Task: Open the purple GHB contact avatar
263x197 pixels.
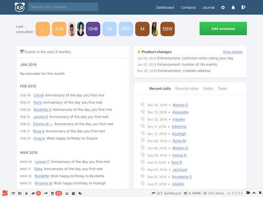Action: (93, 29)
